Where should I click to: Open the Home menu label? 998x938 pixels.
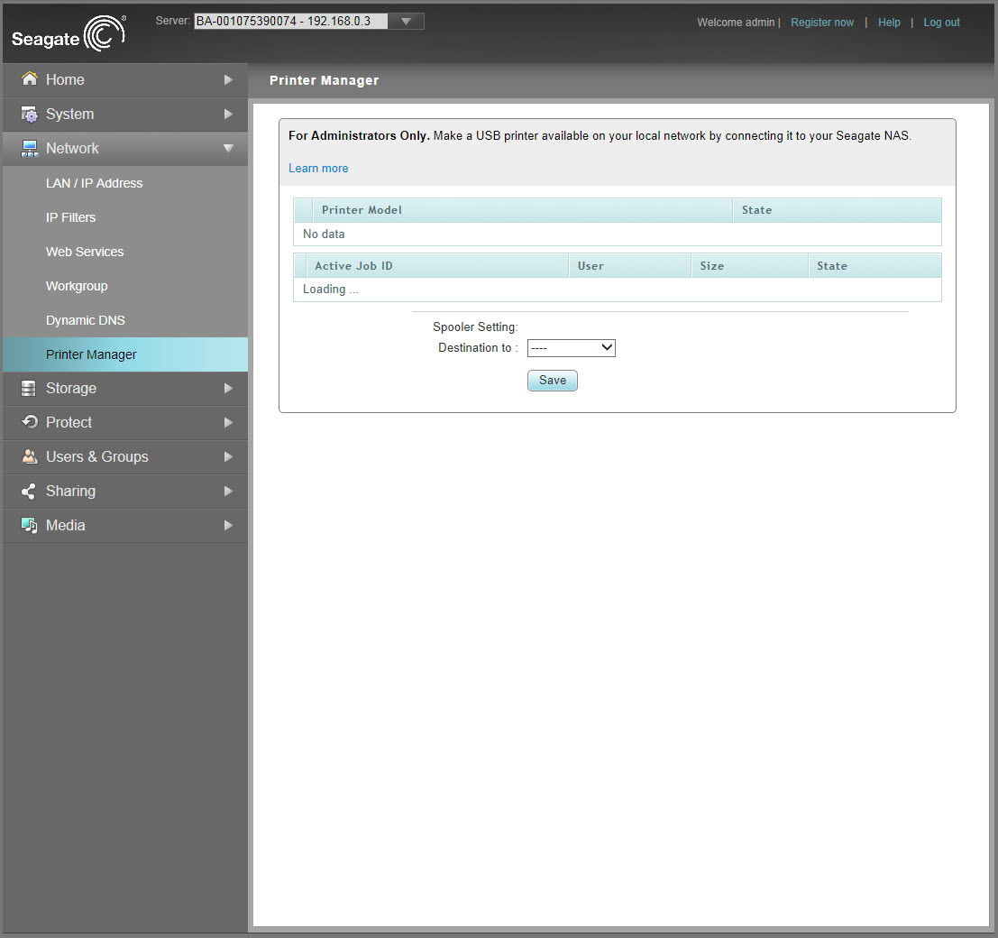pyautogui.click(x=65, y=79)
